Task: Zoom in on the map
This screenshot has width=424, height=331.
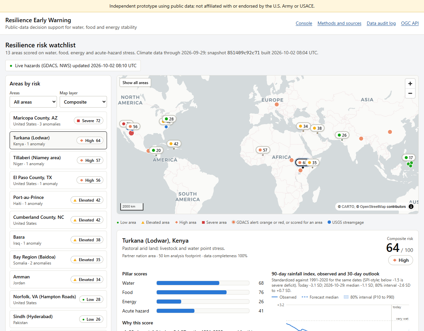Action: click(410, 83)
